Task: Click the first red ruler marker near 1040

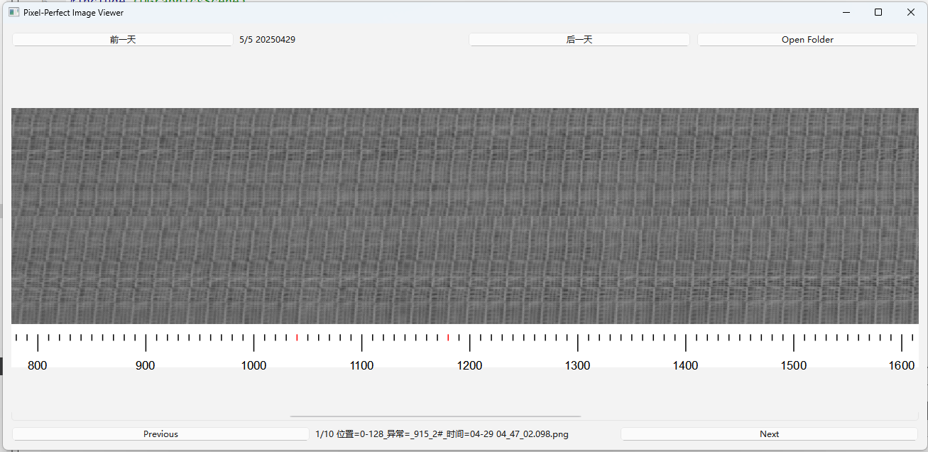Action: [297, 338]
